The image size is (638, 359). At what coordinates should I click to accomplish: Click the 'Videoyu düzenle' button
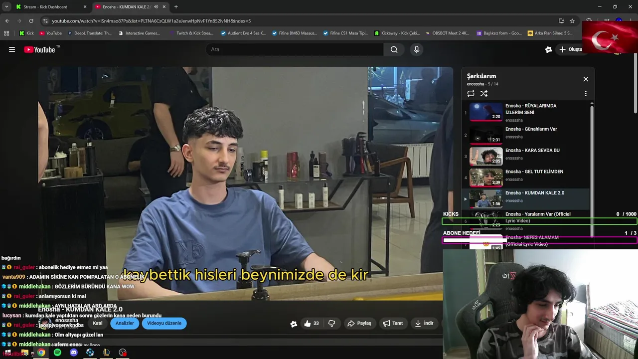164,323
